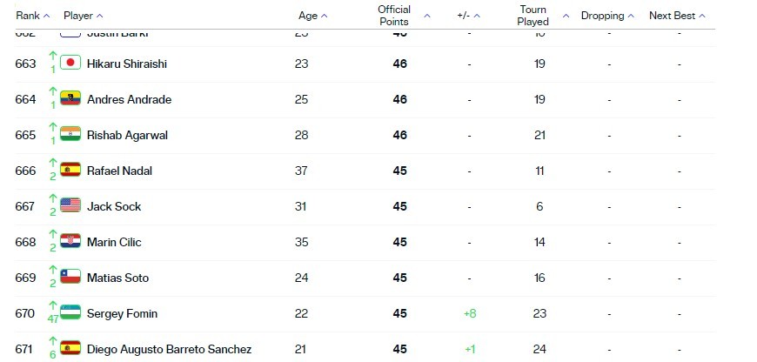The height and width of the screenshot is (362, 757).
Task: Click India flag icon beside Rishab Agarwal
Action: click(70, 134)
